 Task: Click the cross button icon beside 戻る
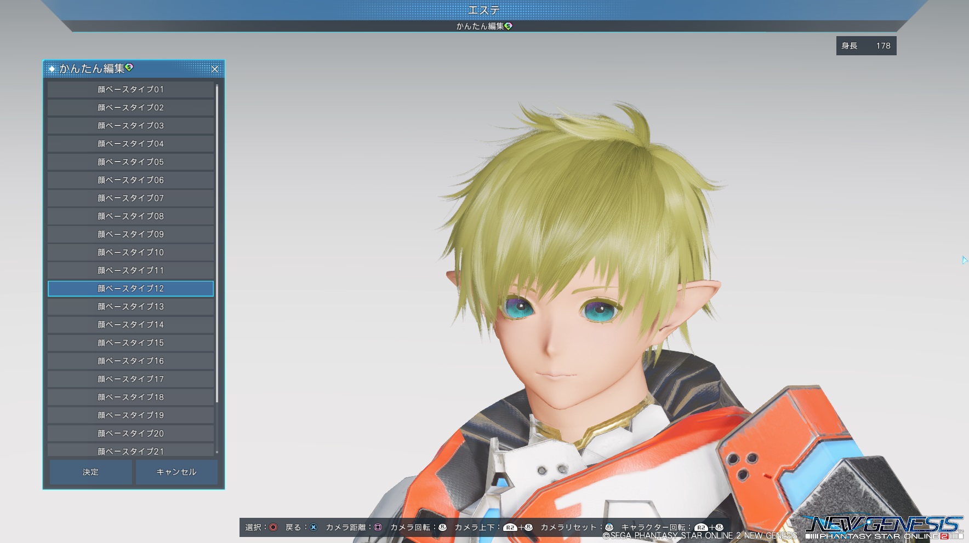pyautogui.click(x=314, y=527)
